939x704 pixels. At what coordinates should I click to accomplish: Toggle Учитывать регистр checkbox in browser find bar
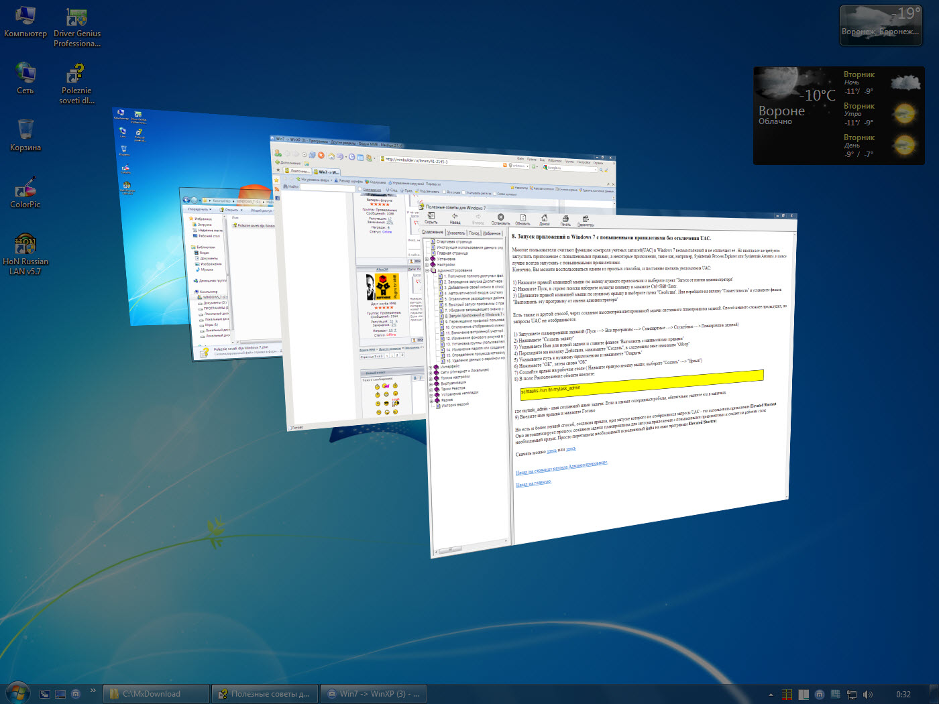pos(463,192)
